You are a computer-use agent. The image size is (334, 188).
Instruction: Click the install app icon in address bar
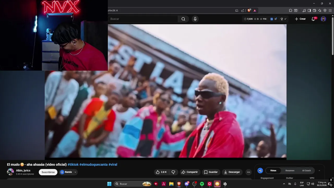(237, 10)
